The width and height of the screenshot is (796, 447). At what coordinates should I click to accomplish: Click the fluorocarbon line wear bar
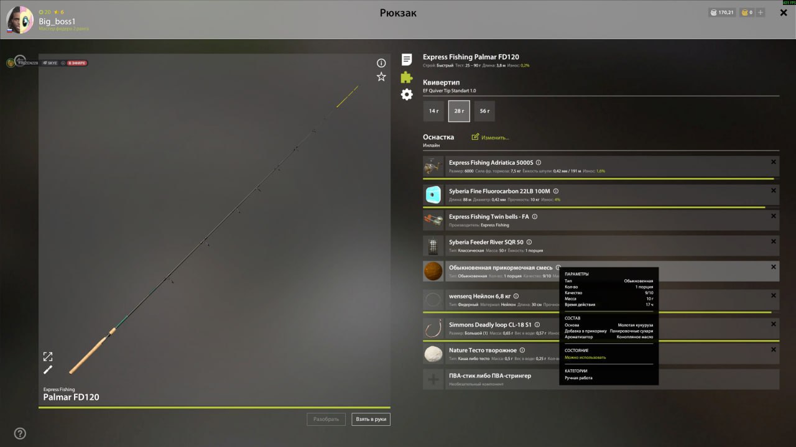point(601,207)
